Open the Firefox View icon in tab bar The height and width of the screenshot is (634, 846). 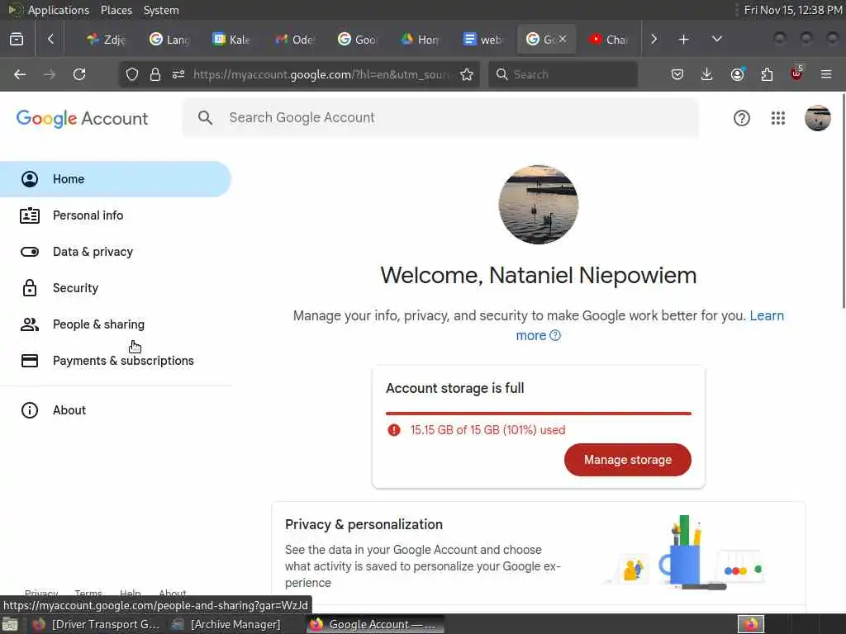[17, 40]
